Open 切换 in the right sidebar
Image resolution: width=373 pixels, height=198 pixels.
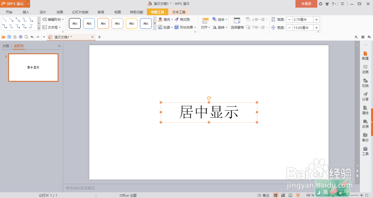coord(366,83)
